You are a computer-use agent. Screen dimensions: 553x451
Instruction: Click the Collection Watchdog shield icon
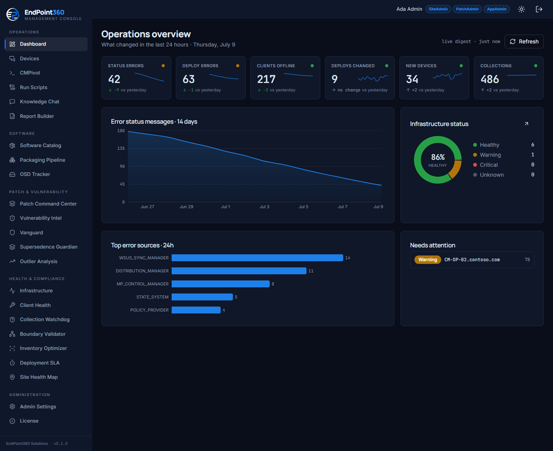pos(12,320)
